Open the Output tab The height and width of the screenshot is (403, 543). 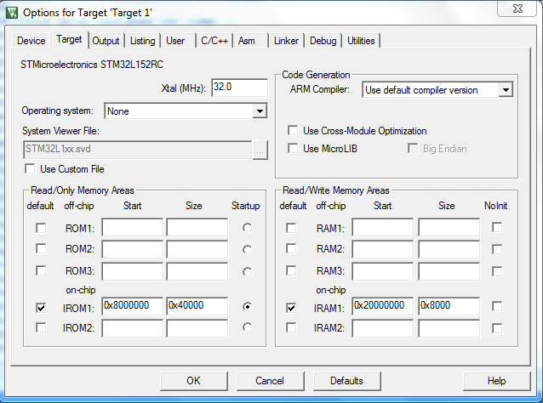point(106,41)
